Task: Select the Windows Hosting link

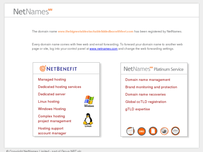Action: tap(52, 109)
